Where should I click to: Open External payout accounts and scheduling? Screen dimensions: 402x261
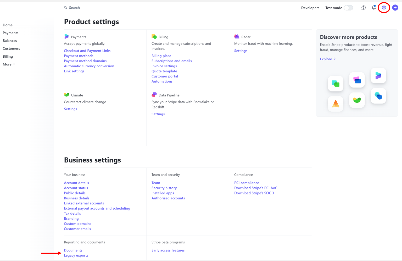(97, 208)
